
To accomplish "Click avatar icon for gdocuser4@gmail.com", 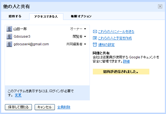I will point(9,44).
